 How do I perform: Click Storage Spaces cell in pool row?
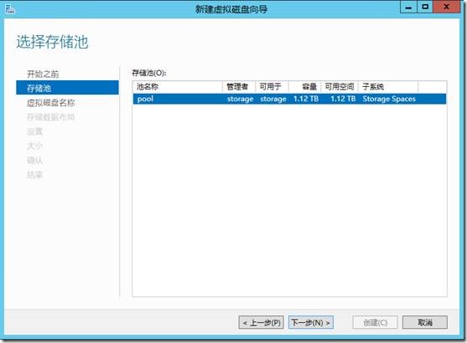coord(389,99)
